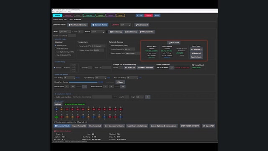Open the Backtest tab
This screenshot has width=268, height=151.
click(111, 16)
